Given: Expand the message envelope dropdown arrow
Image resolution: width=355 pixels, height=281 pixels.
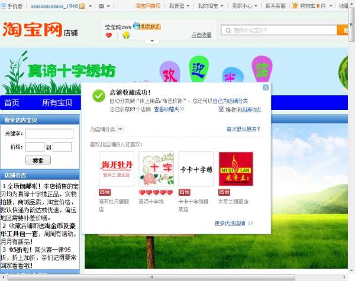Looking at the screenshot, I should coord(108,6).
